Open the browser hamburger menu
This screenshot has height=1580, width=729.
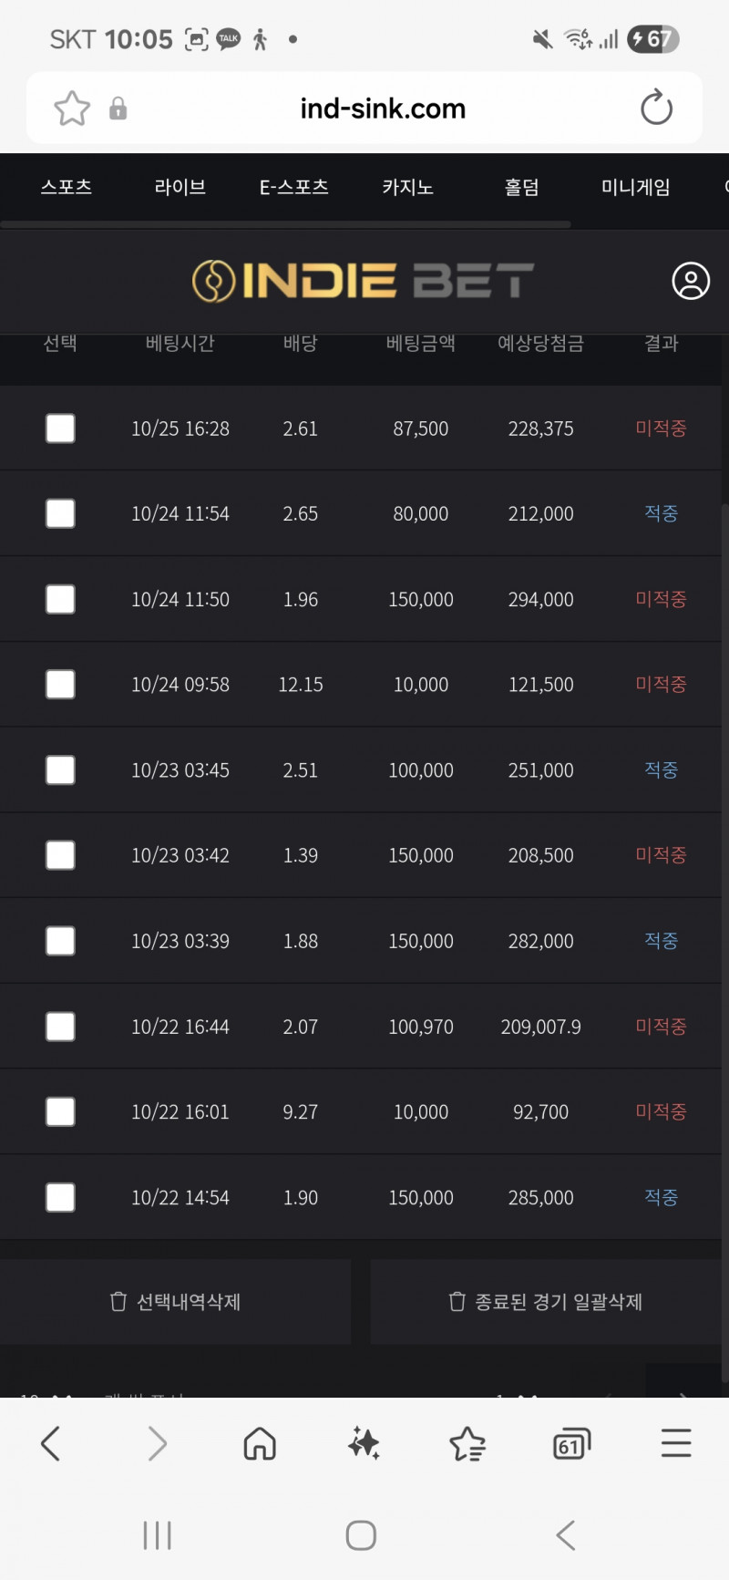[676, 1443]
